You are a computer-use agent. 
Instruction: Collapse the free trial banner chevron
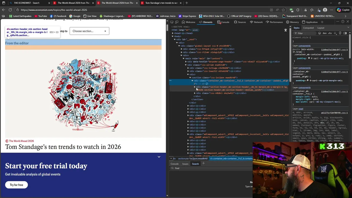tap(159, 157)
